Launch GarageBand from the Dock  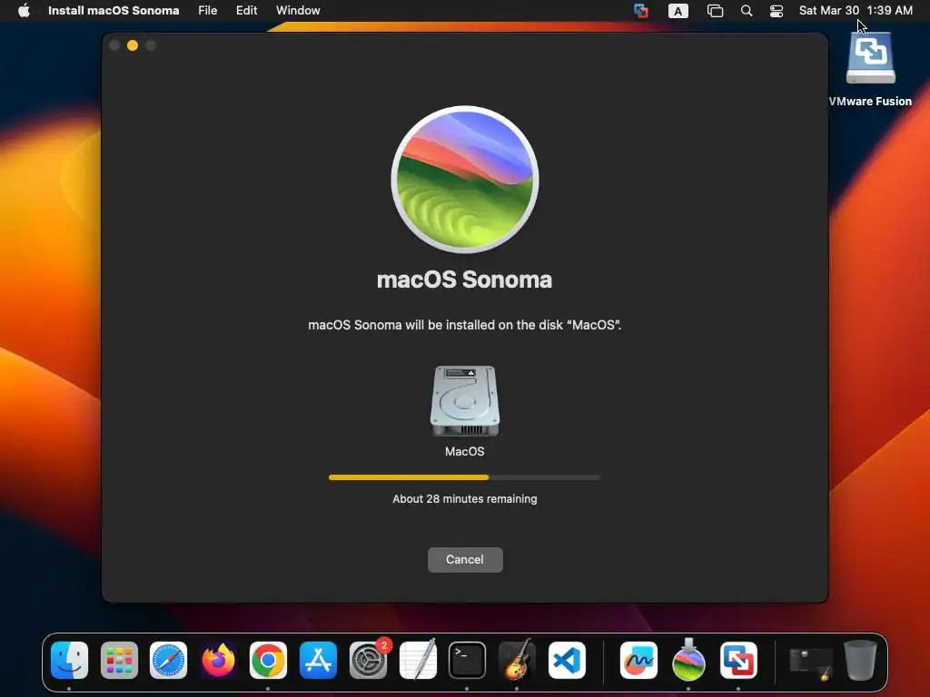click(x=517, y=660)
